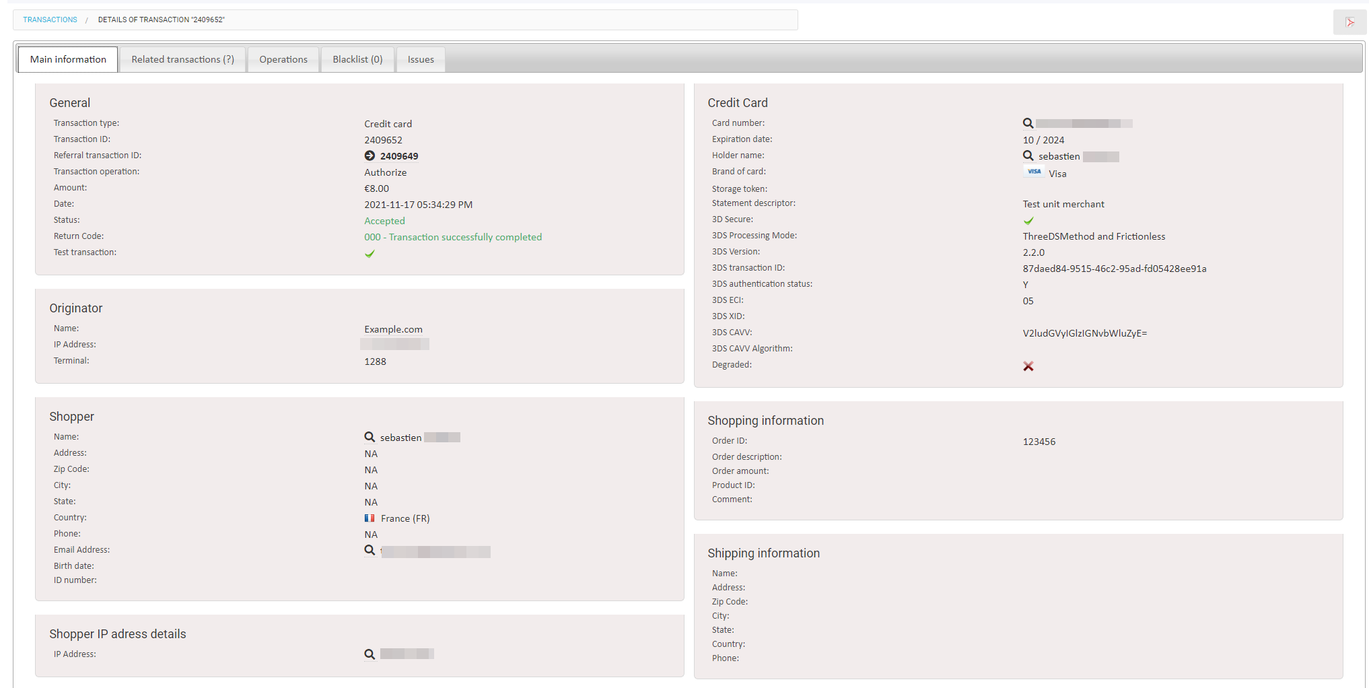Toggle the Test transaction green checkmark
1369x688 pixels.
click(x=369, y=254)
